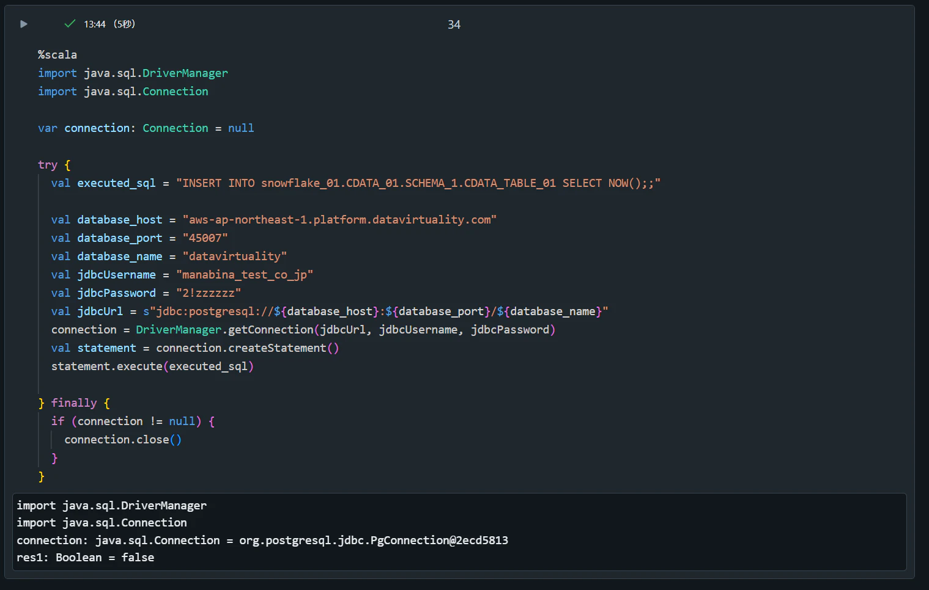Click the 'connection.close()' line
The width and height of the screenshot is (929, 590).
(123, 440)
